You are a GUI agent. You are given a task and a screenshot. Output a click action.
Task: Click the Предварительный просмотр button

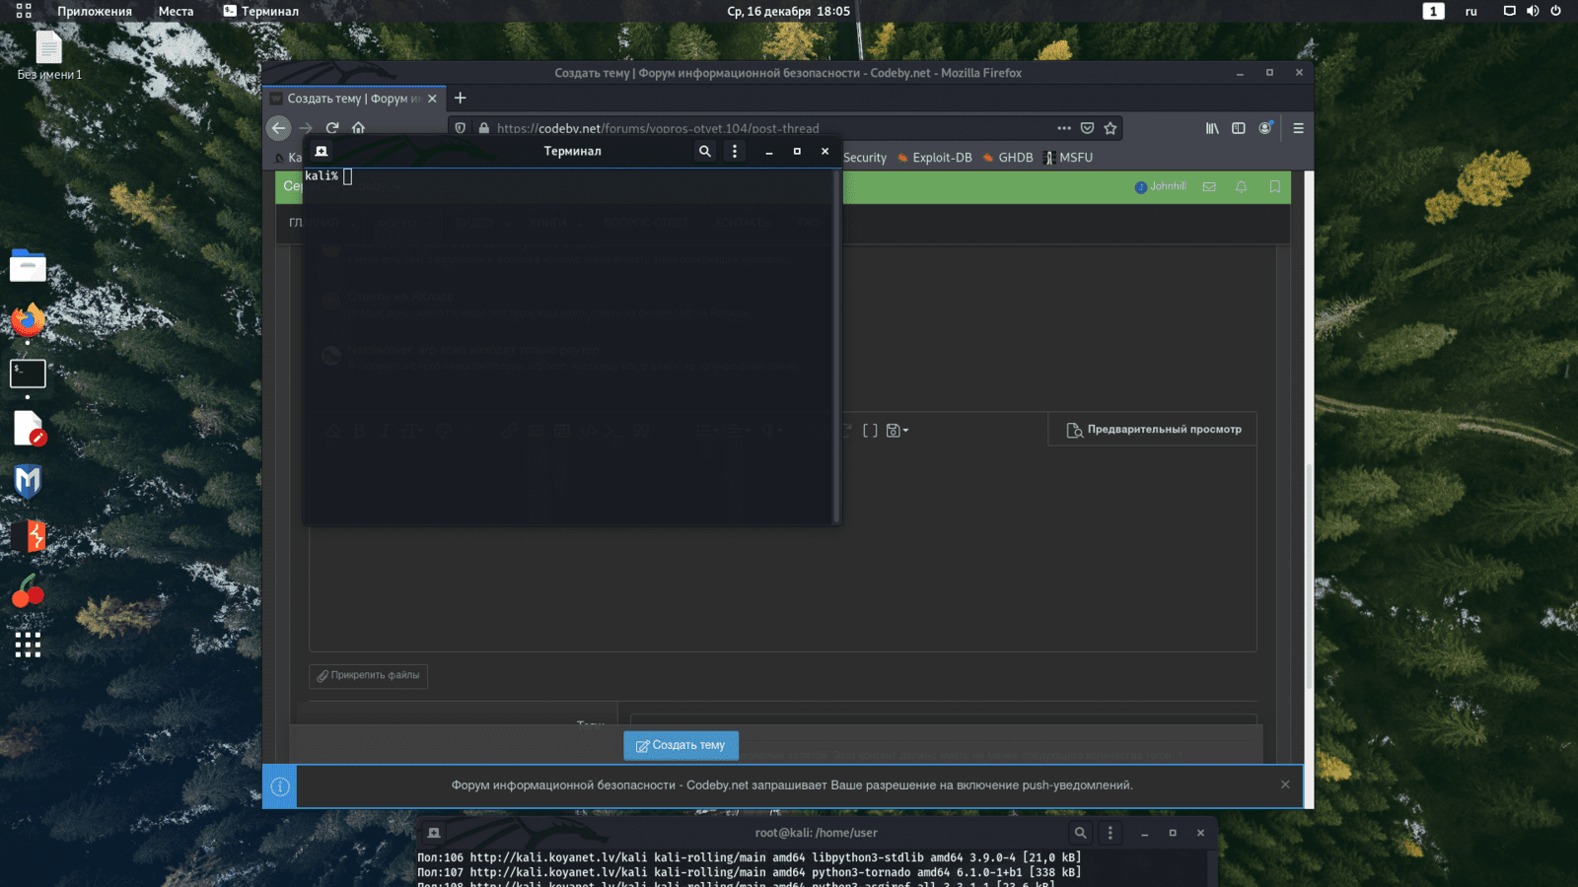(x=1153, y=430)
